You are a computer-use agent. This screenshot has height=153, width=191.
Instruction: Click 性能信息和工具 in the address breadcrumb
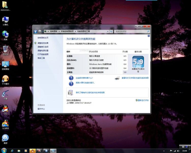pos(84,31)
